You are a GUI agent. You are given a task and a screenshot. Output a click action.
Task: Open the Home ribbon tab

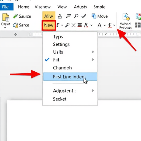(x=24, y=7)
